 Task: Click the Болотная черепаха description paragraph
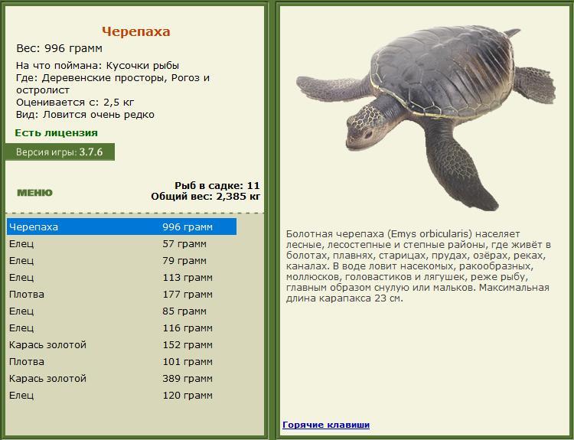point(419,266)
